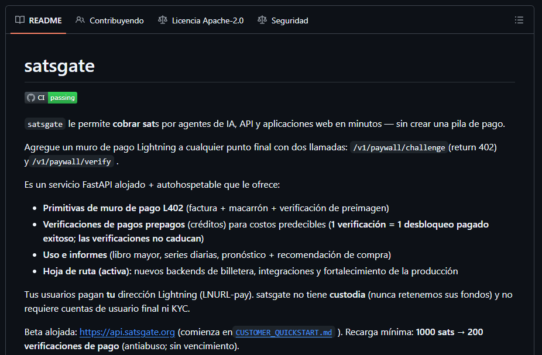The width and height of the screenshot is (542, 355).
Task: Open the CUSTOMER_QUICKSTART.md link
Action: [x=284, y=333]
